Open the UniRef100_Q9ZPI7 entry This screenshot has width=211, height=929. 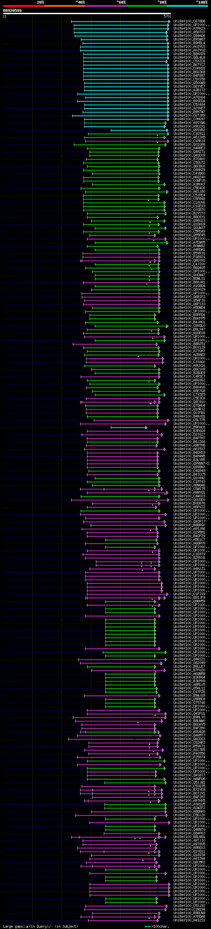click(189, 522)
